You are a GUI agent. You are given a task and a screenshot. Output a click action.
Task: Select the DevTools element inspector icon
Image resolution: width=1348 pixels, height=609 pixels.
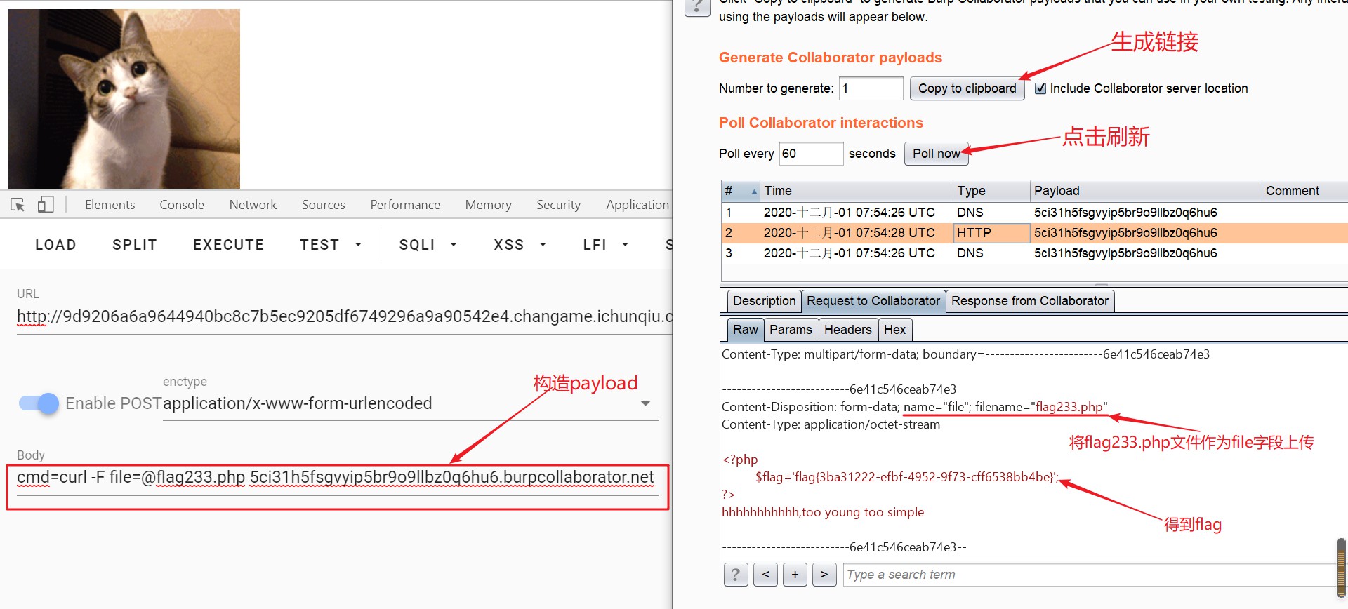(x=18, y=205)
